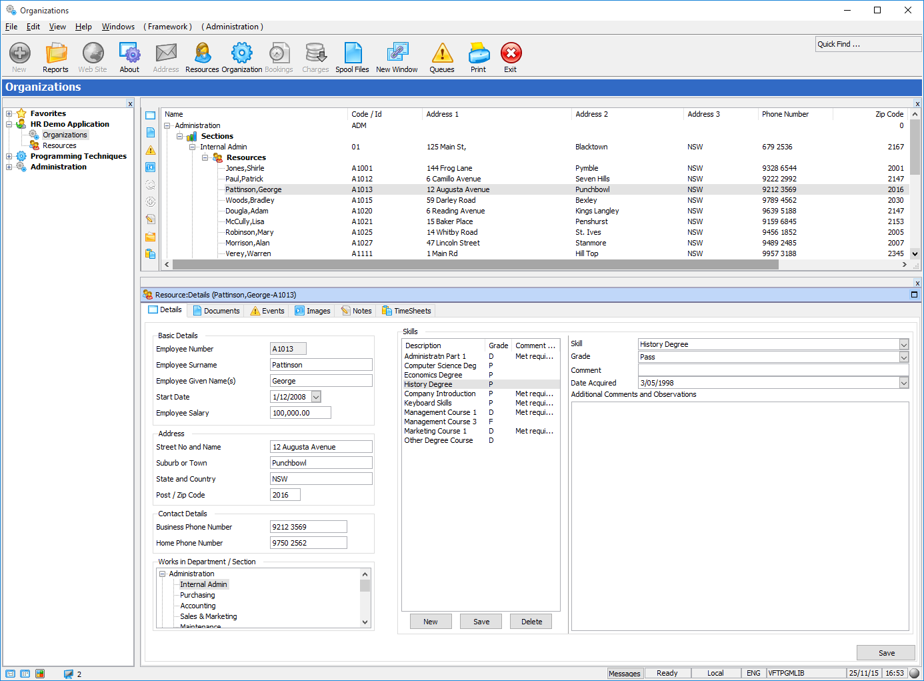
Task: Expand the Start Date picker dropdown
Action: pos(316,397)
